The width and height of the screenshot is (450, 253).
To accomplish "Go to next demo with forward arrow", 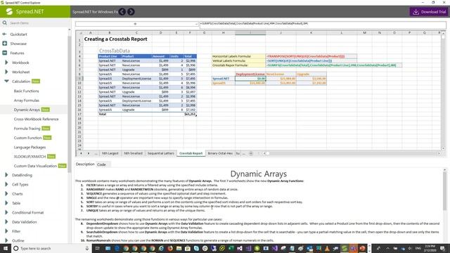I will click(x=131, y=12).
